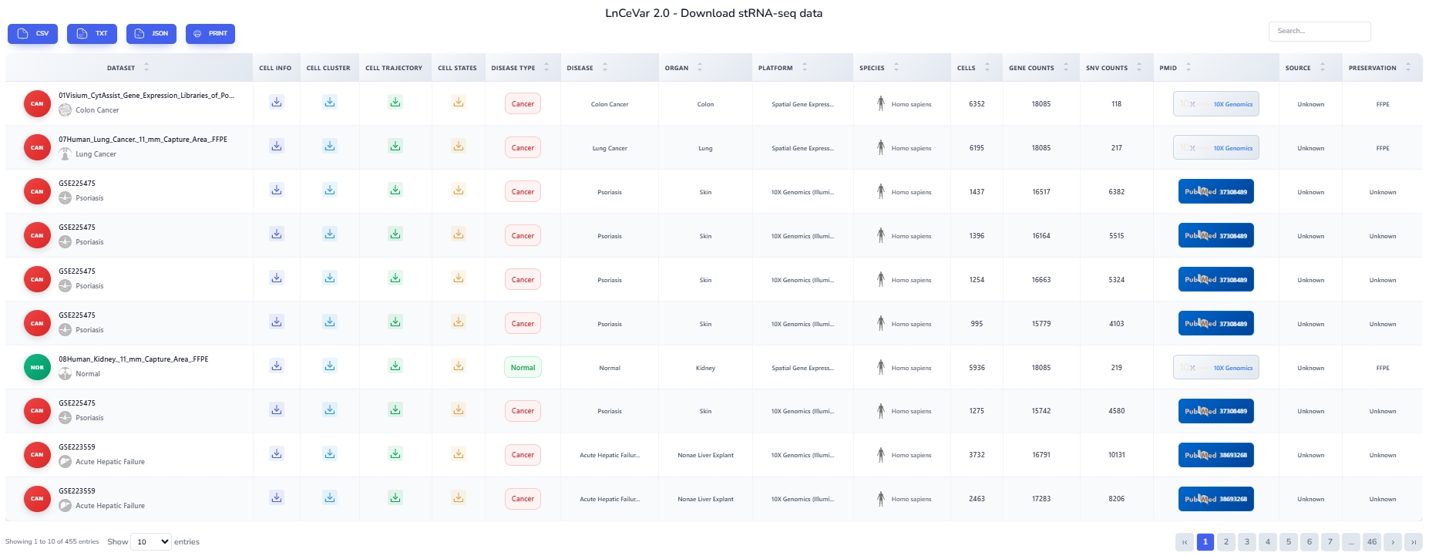Open the Show entries count dropdown
The image size is (1429, 556).
pyautogui.click(x=150, y=542)
